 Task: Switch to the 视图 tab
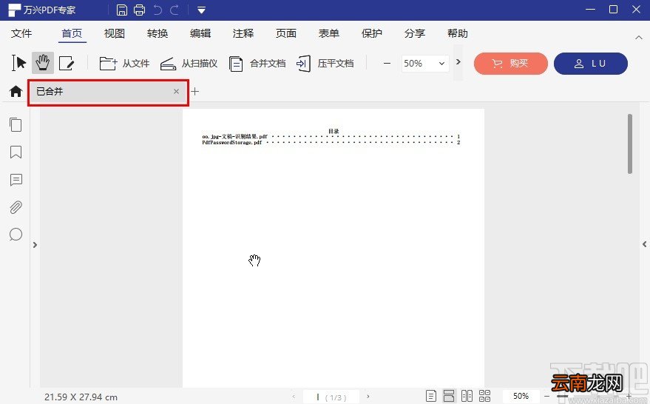tap(115, 33)
